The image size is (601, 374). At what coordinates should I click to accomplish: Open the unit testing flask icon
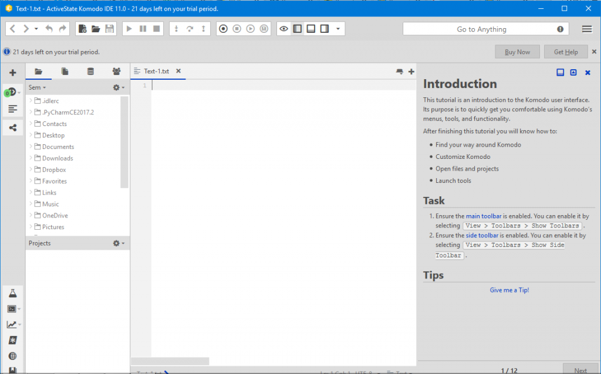pos(13,294)
